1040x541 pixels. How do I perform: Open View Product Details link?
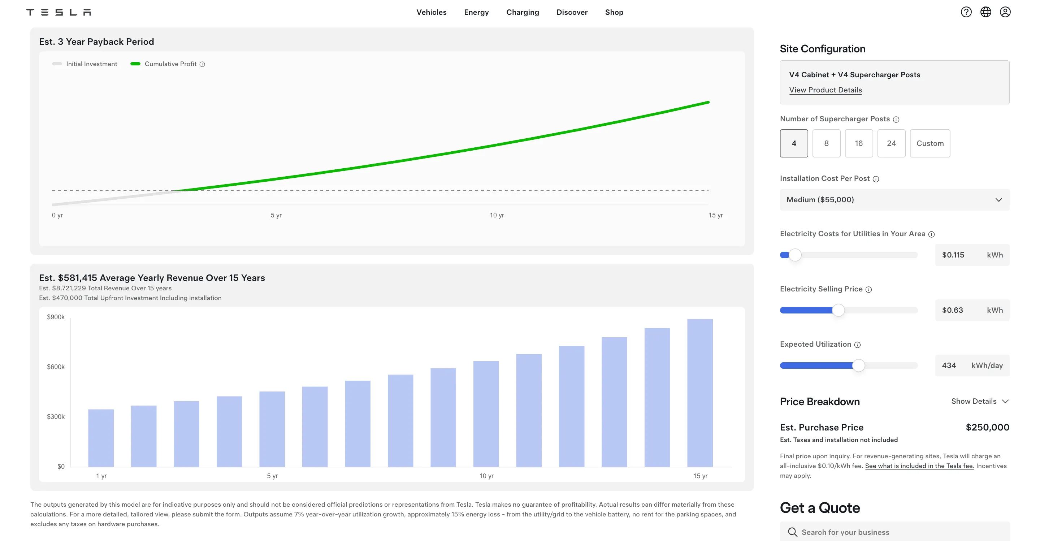pyautogui.click(x=825, y=90)
